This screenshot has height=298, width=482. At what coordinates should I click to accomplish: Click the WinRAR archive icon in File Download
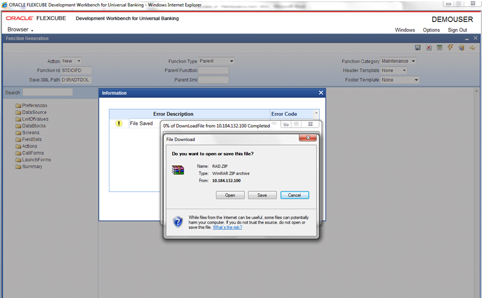tap(178, 170)
